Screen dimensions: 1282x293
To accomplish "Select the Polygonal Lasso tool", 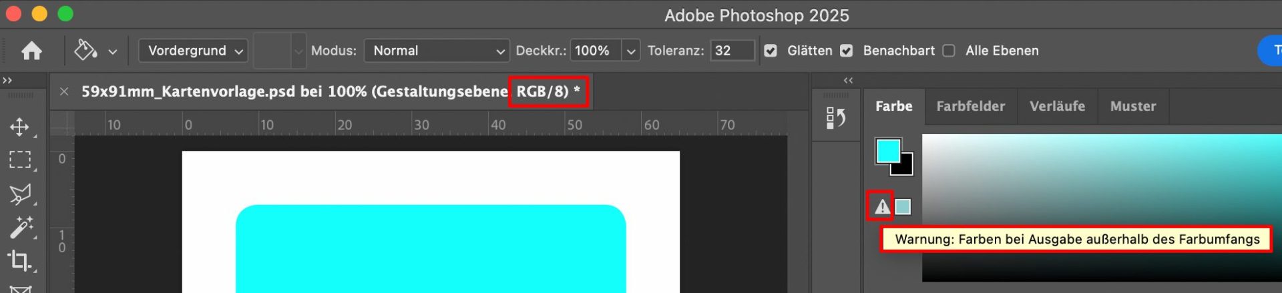I will [x=20, y=194].
